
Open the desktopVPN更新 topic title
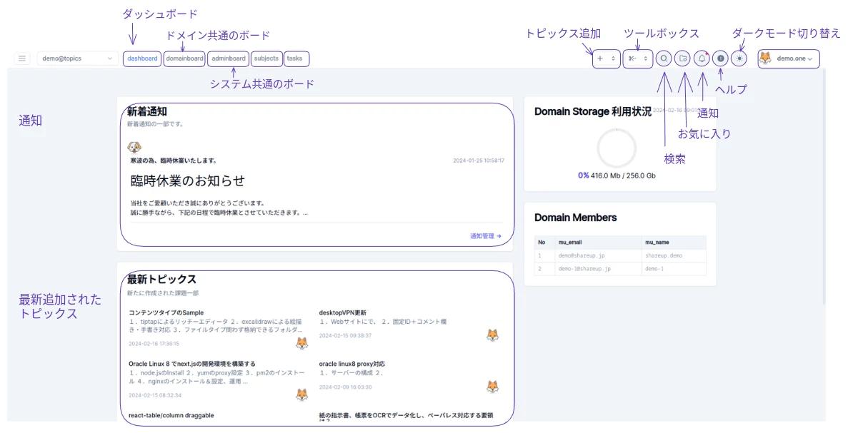coord(342,312)
